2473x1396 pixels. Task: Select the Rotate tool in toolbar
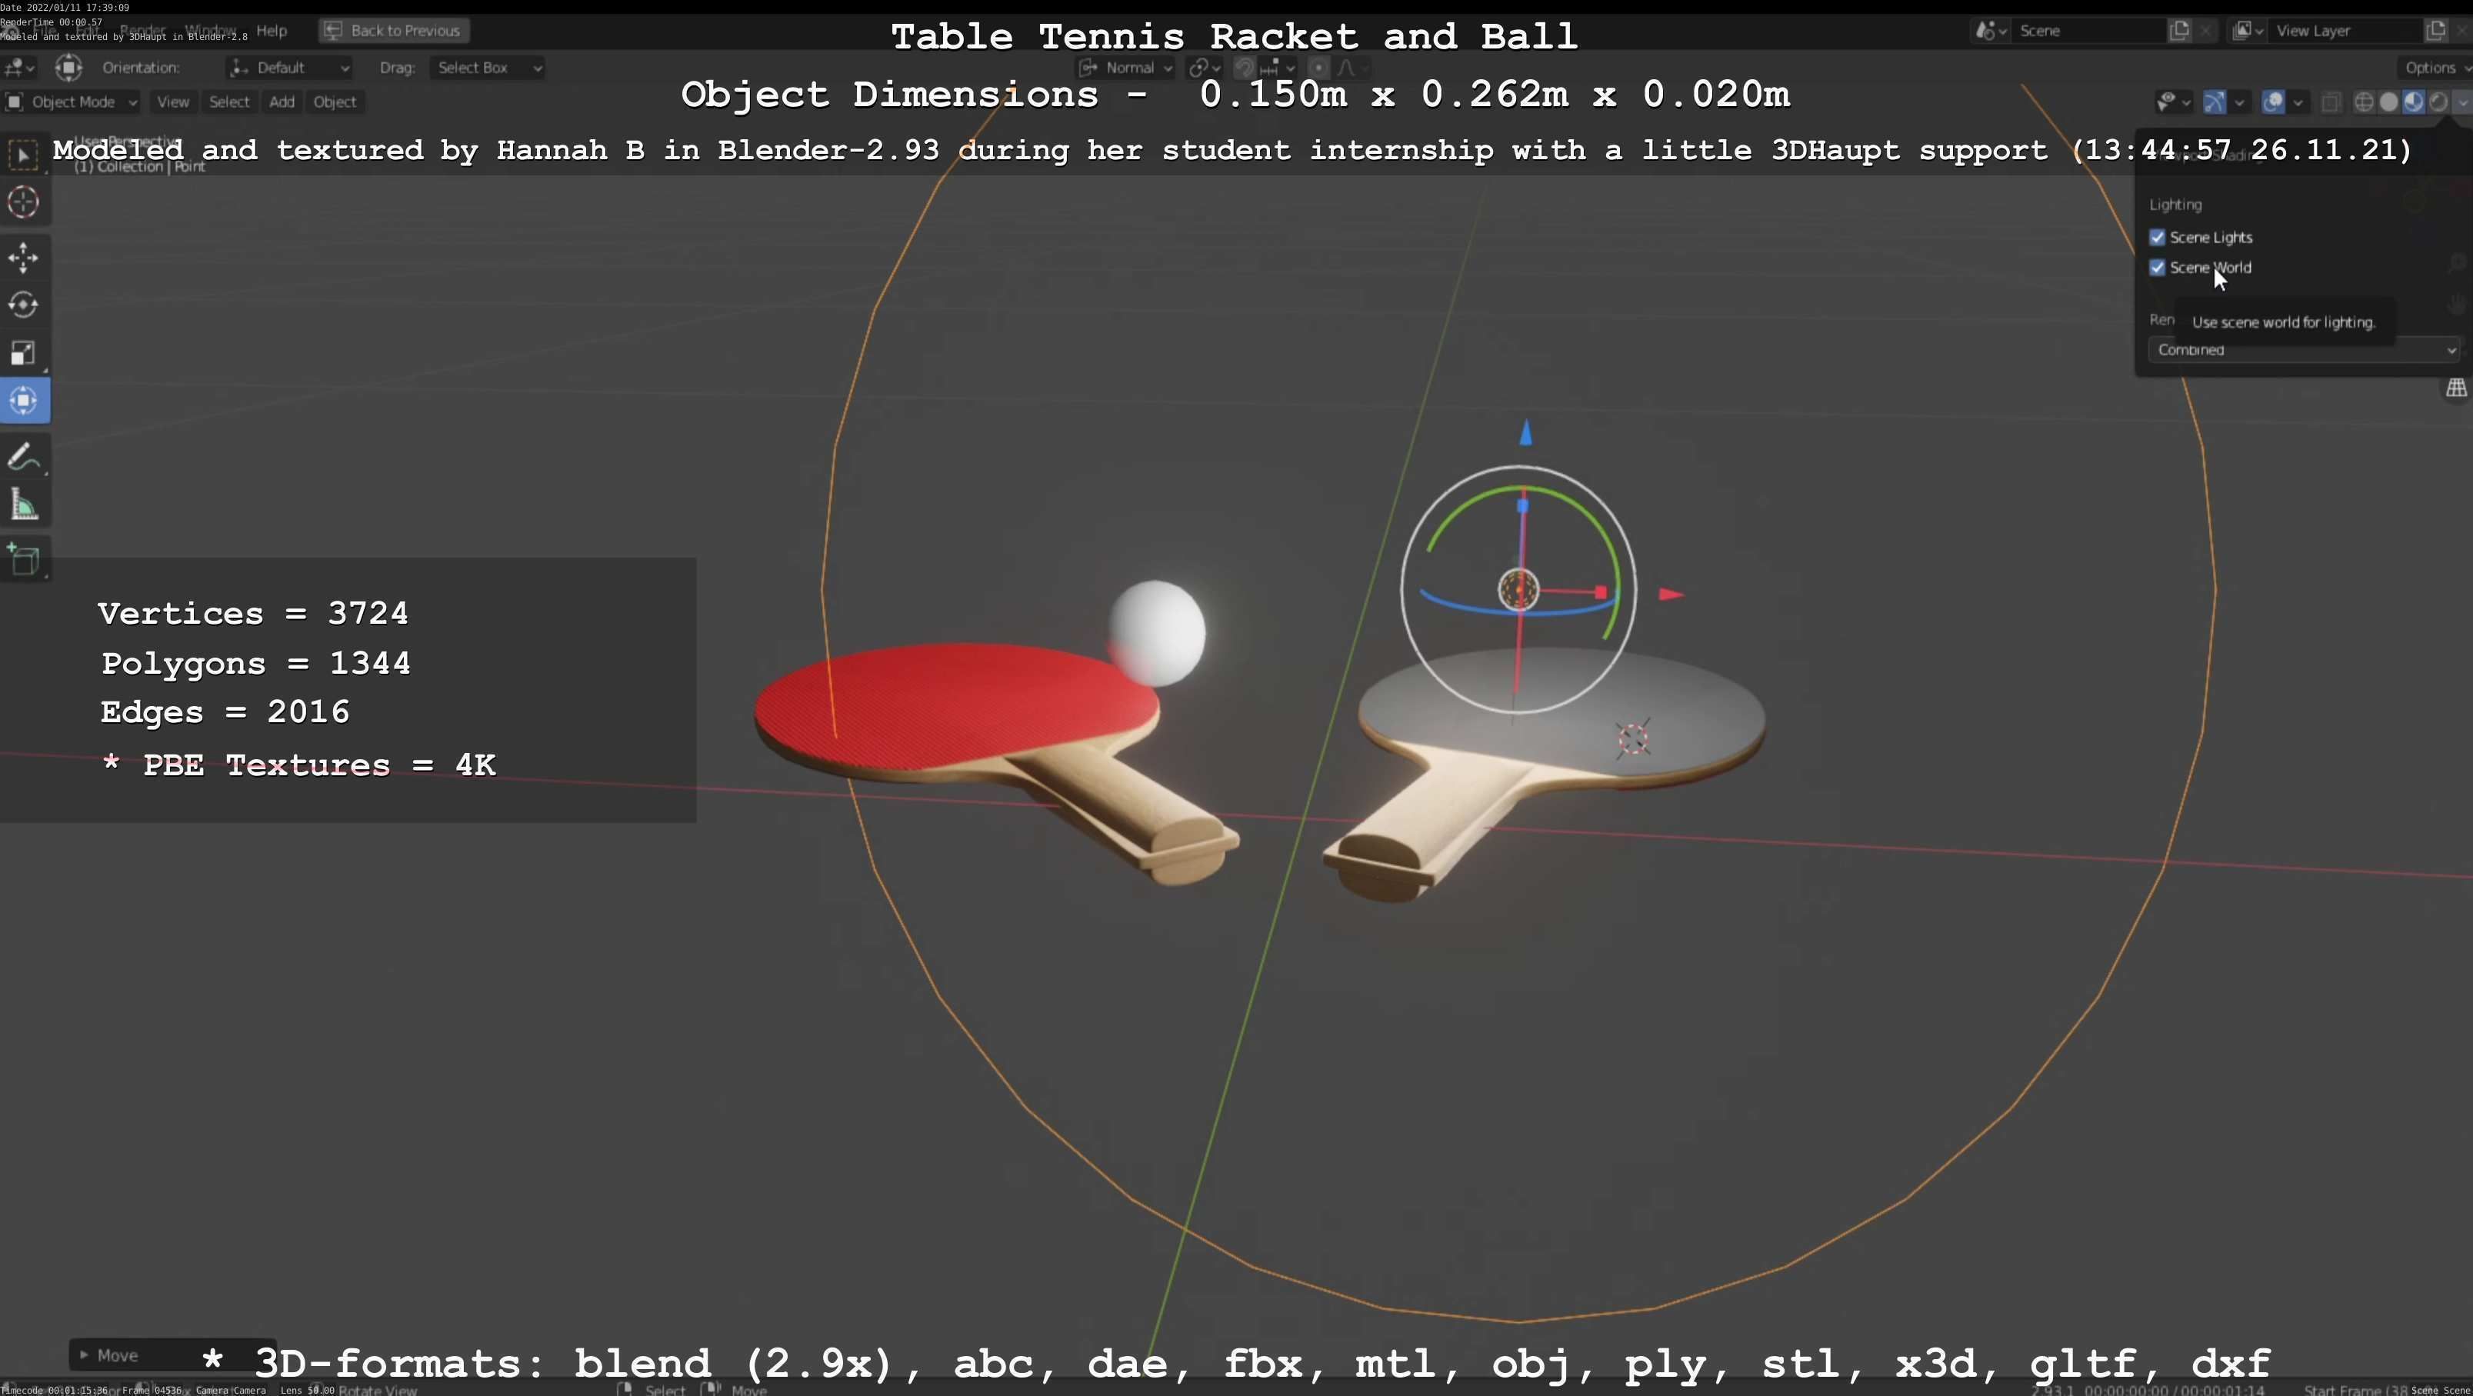point(24,305)
